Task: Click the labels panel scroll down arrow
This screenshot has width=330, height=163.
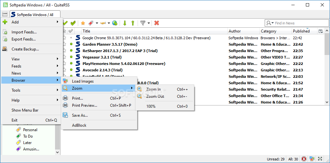Action: point(58,152)
